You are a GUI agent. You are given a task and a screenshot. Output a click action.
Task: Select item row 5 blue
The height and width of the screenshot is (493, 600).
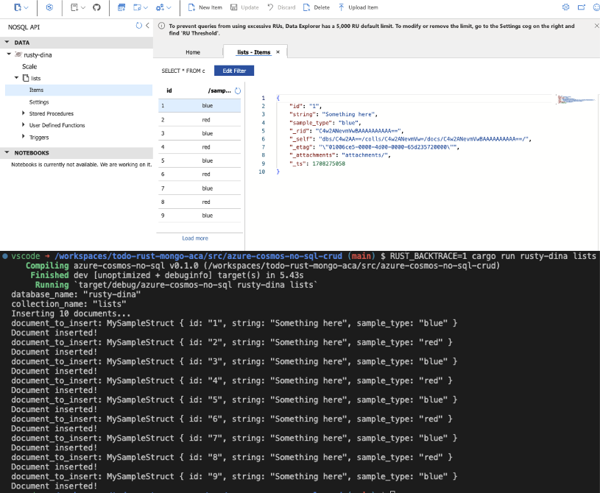point(200,160)
